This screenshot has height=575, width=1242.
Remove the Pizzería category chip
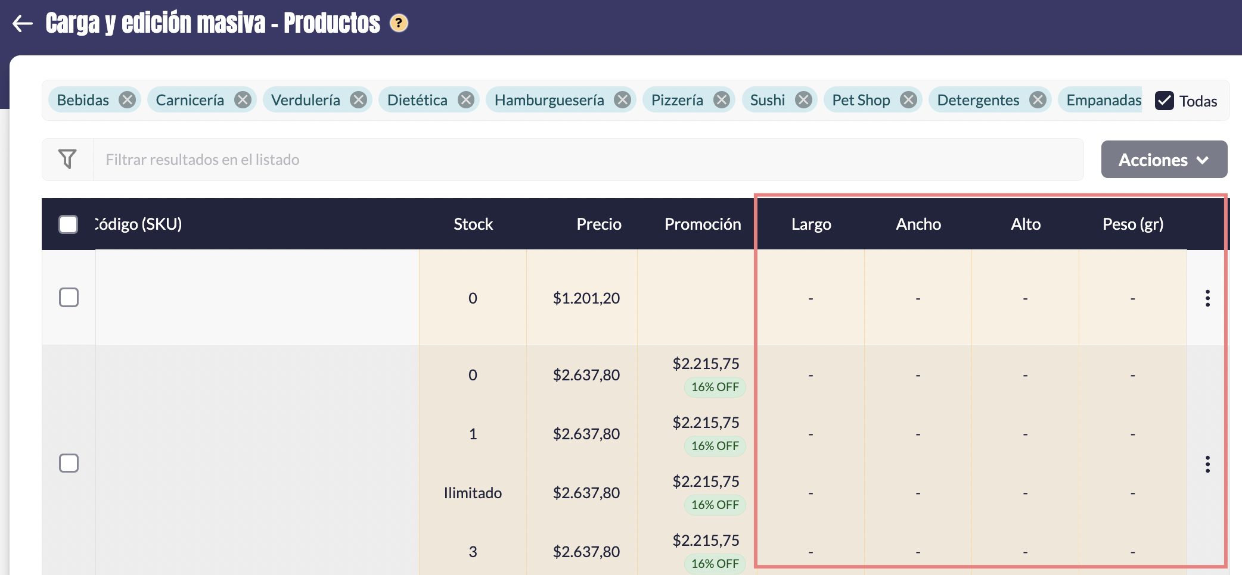pos(722,100)
